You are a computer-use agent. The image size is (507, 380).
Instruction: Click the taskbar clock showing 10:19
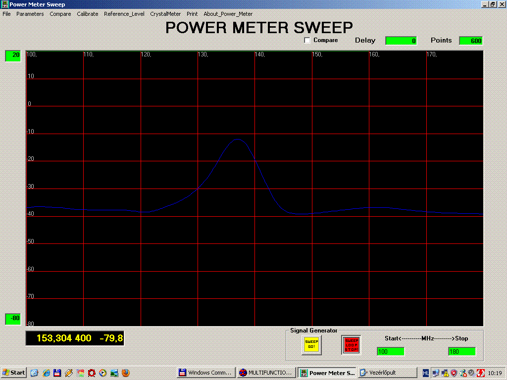click(x=495, y=373)
